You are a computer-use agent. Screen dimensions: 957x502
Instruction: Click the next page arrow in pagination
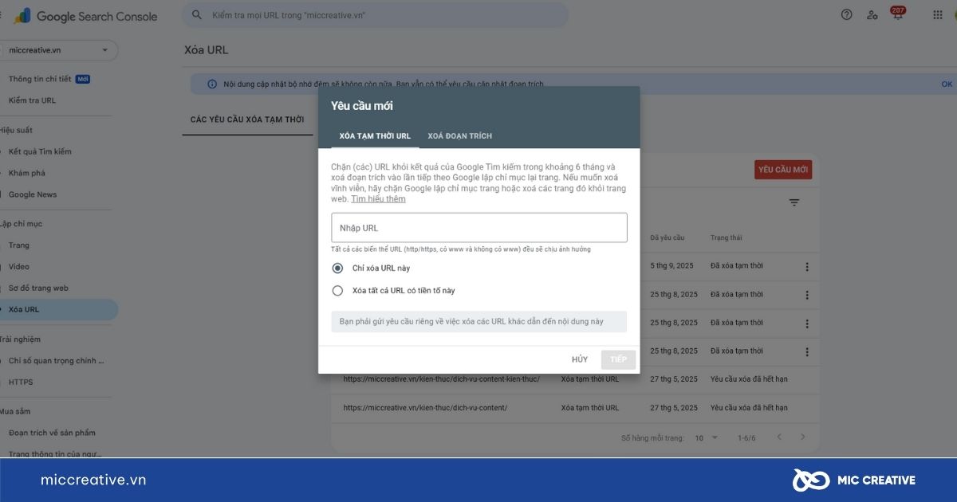[x=803, y=437]
